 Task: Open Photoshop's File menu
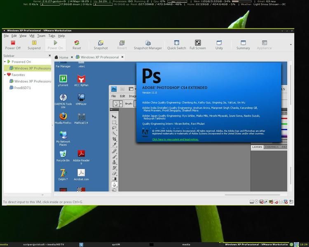pyautogui.click(x=114, y=96)
